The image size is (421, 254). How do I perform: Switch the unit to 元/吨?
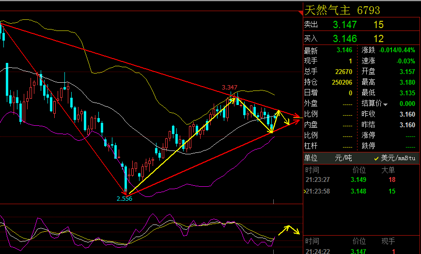tap(343, 158)
